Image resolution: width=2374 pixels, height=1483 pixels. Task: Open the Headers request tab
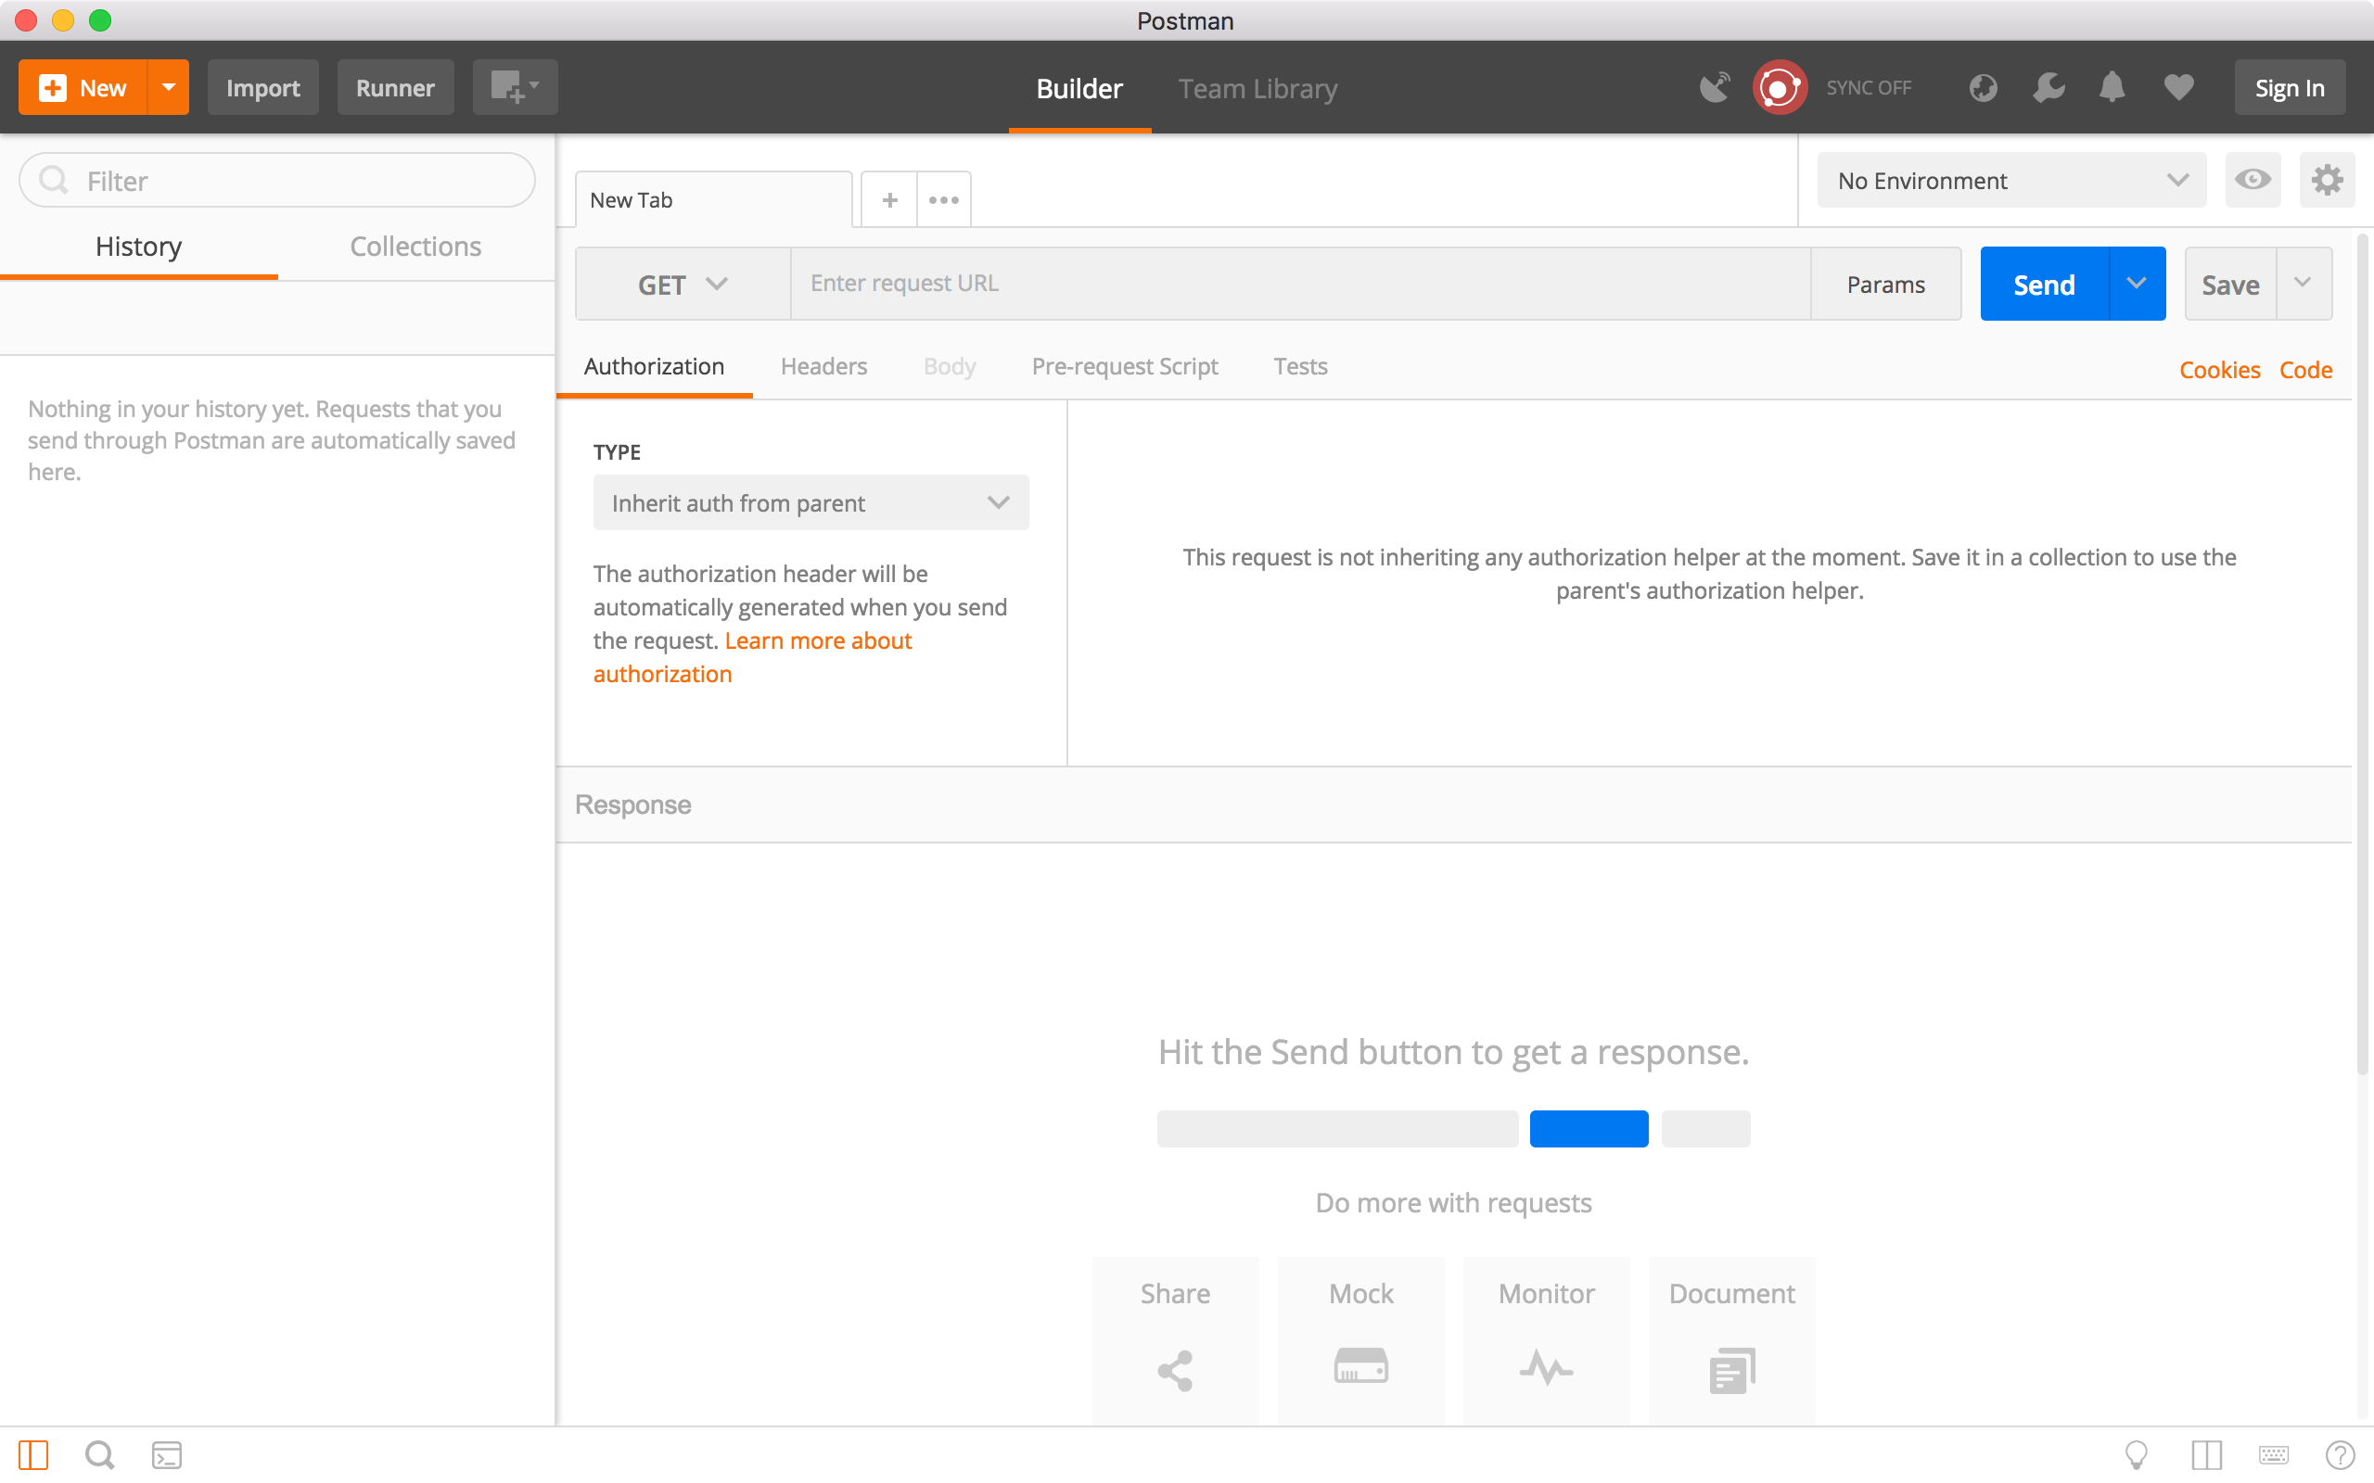click(824, 366)
